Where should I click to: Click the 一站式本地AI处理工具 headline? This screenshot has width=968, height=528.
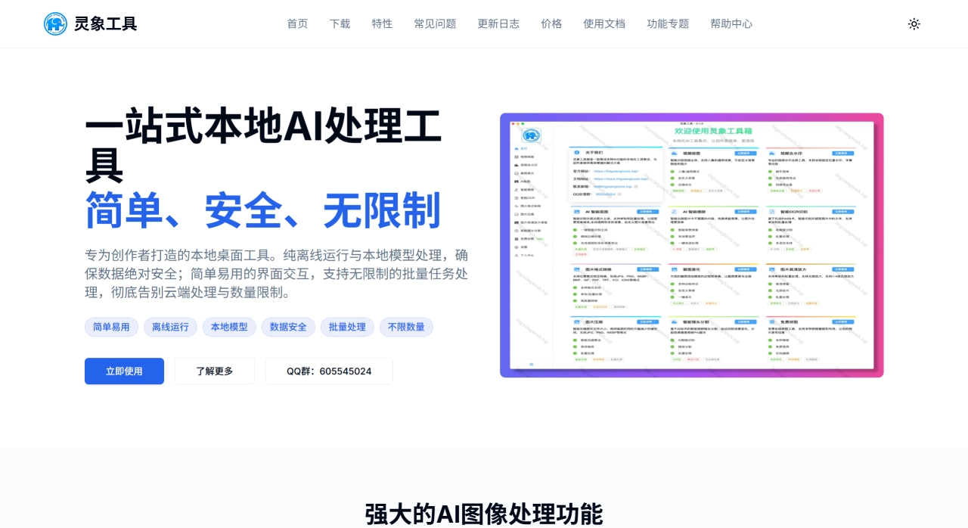[x=263, y=145]
